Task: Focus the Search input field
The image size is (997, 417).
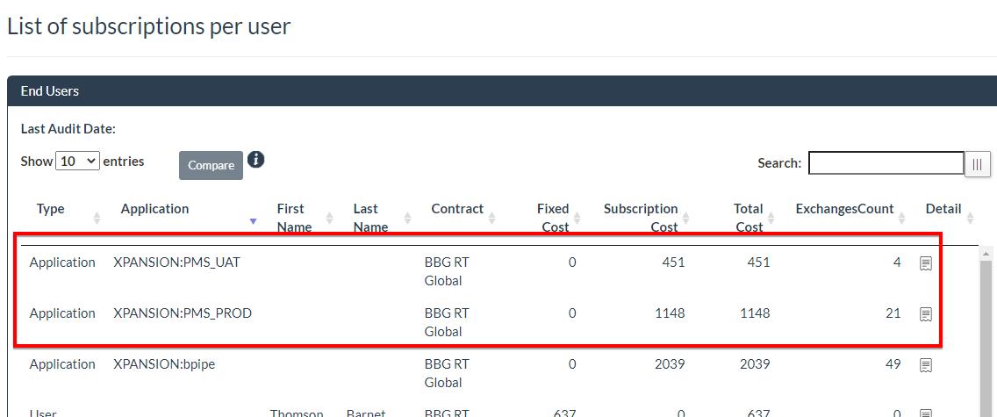Action: coord(886,163)
